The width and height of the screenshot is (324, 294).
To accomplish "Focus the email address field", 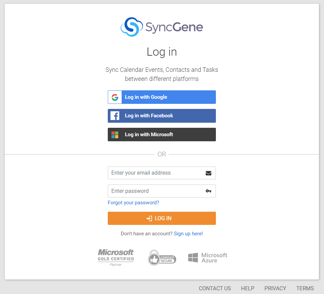I will pyautogui.click(x=162, y=173).
